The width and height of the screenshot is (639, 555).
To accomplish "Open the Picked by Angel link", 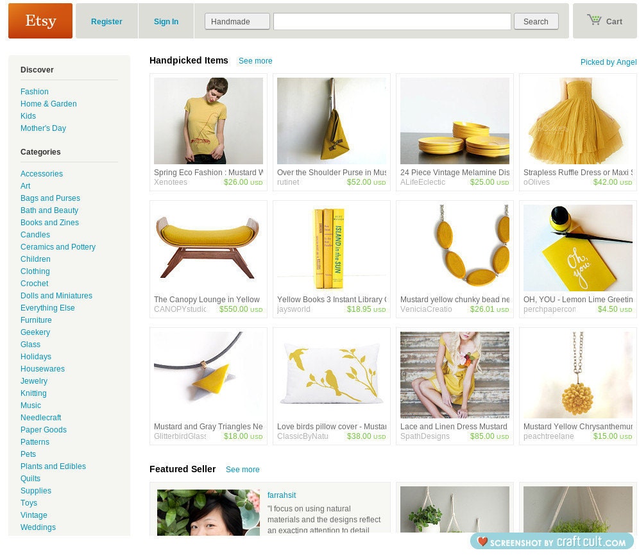I will click(608, 62).
